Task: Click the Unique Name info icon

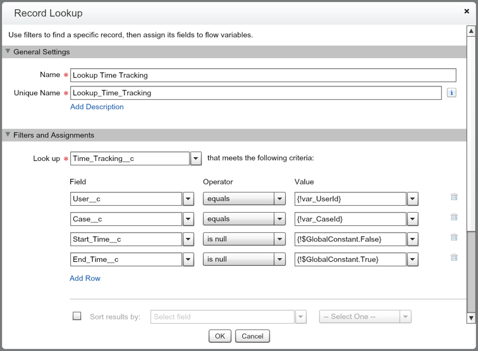Action: coord(451,93)
